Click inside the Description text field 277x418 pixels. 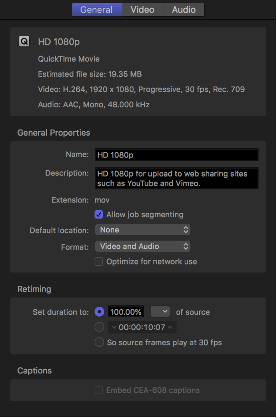176,178
